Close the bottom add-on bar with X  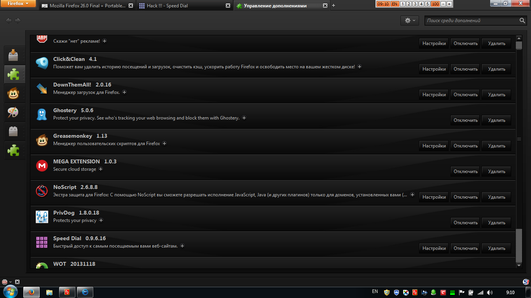click(x=17, y=282)
